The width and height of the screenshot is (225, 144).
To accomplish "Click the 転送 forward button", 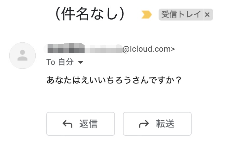I will (x=157, y=124).
